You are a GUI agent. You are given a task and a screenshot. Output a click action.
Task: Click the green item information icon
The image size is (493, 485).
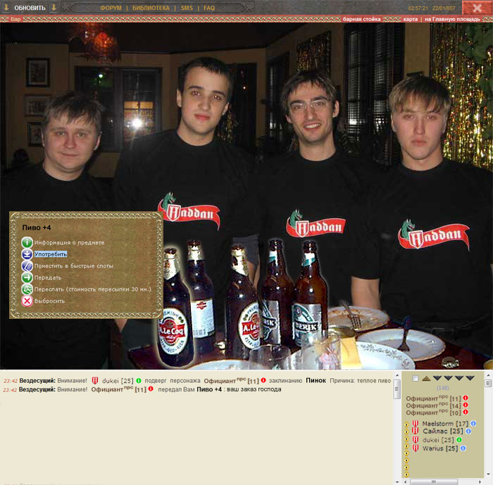click(27, 242)
